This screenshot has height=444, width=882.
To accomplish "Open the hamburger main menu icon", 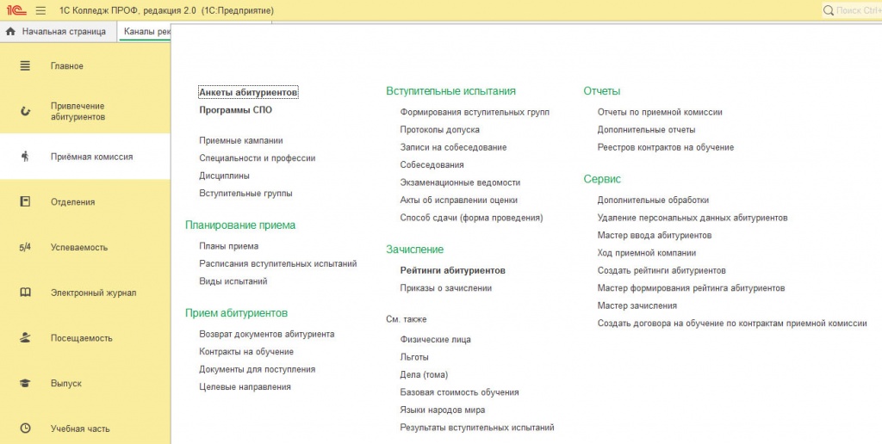I will click(x=40, y=10).
